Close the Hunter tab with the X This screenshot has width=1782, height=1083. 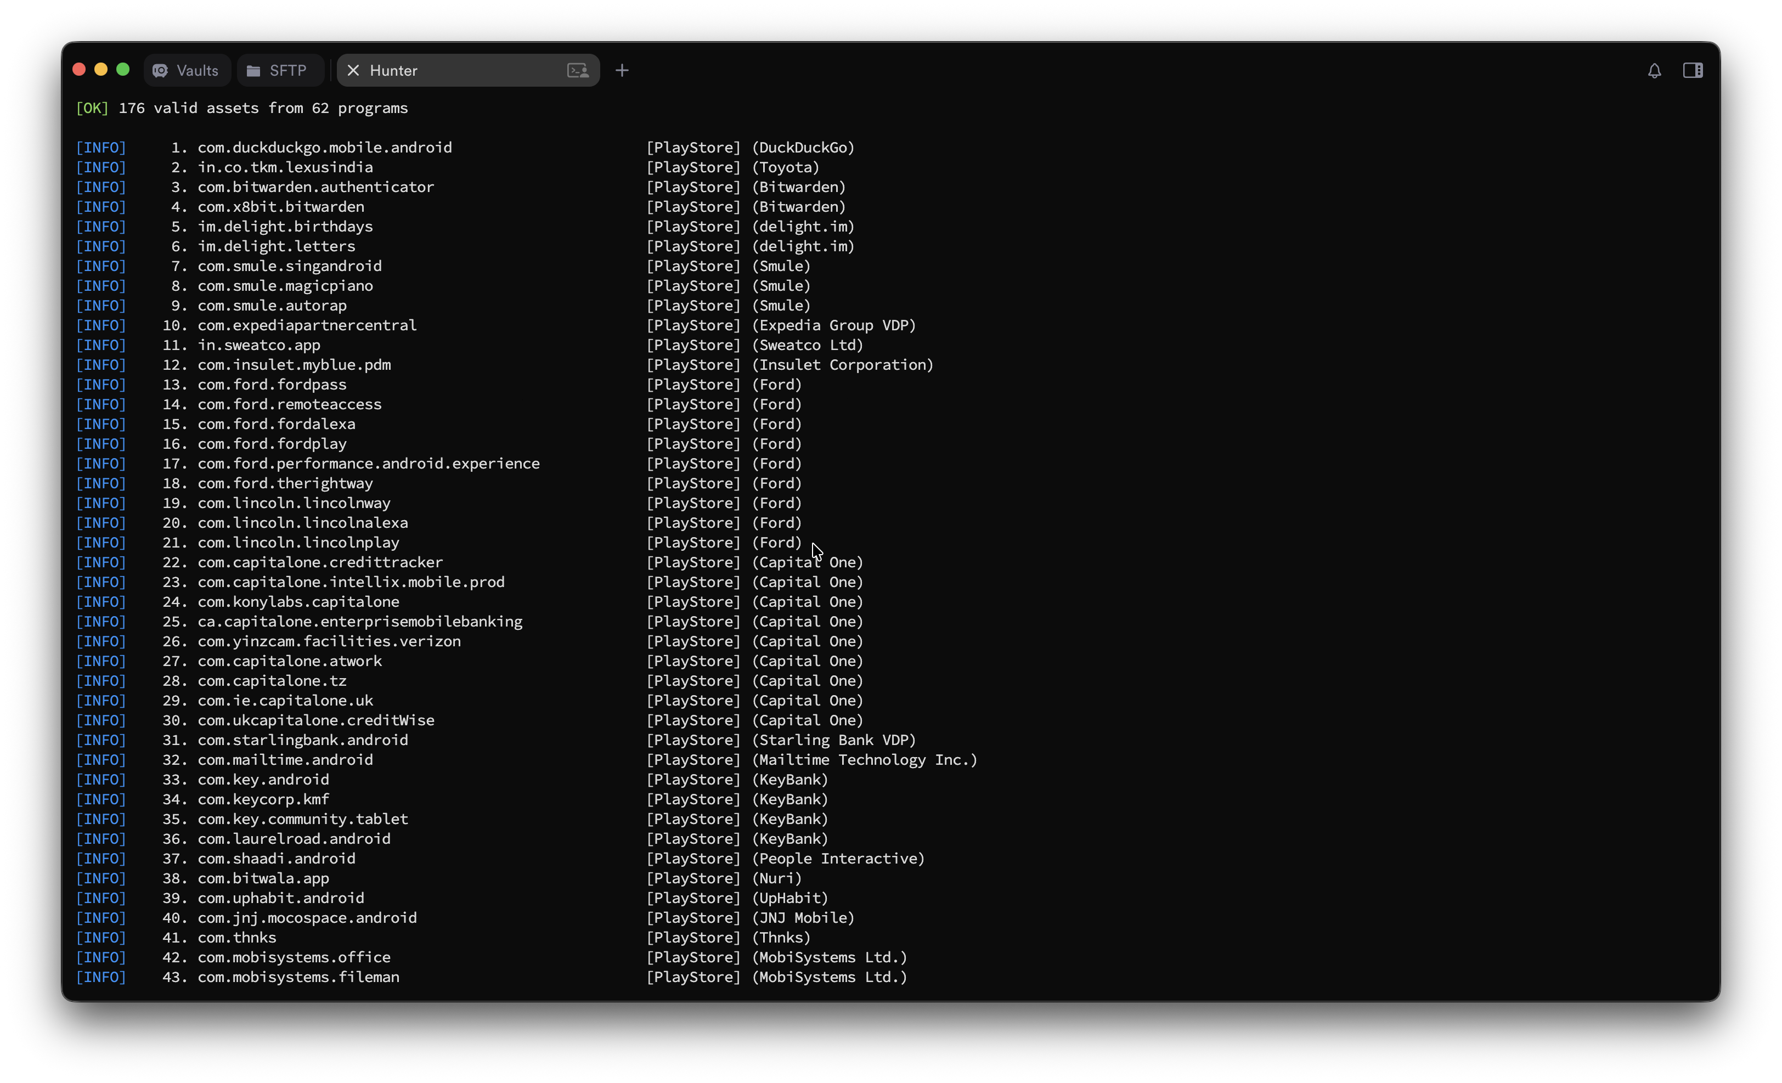pyautogui.click(x=353, y=70)
